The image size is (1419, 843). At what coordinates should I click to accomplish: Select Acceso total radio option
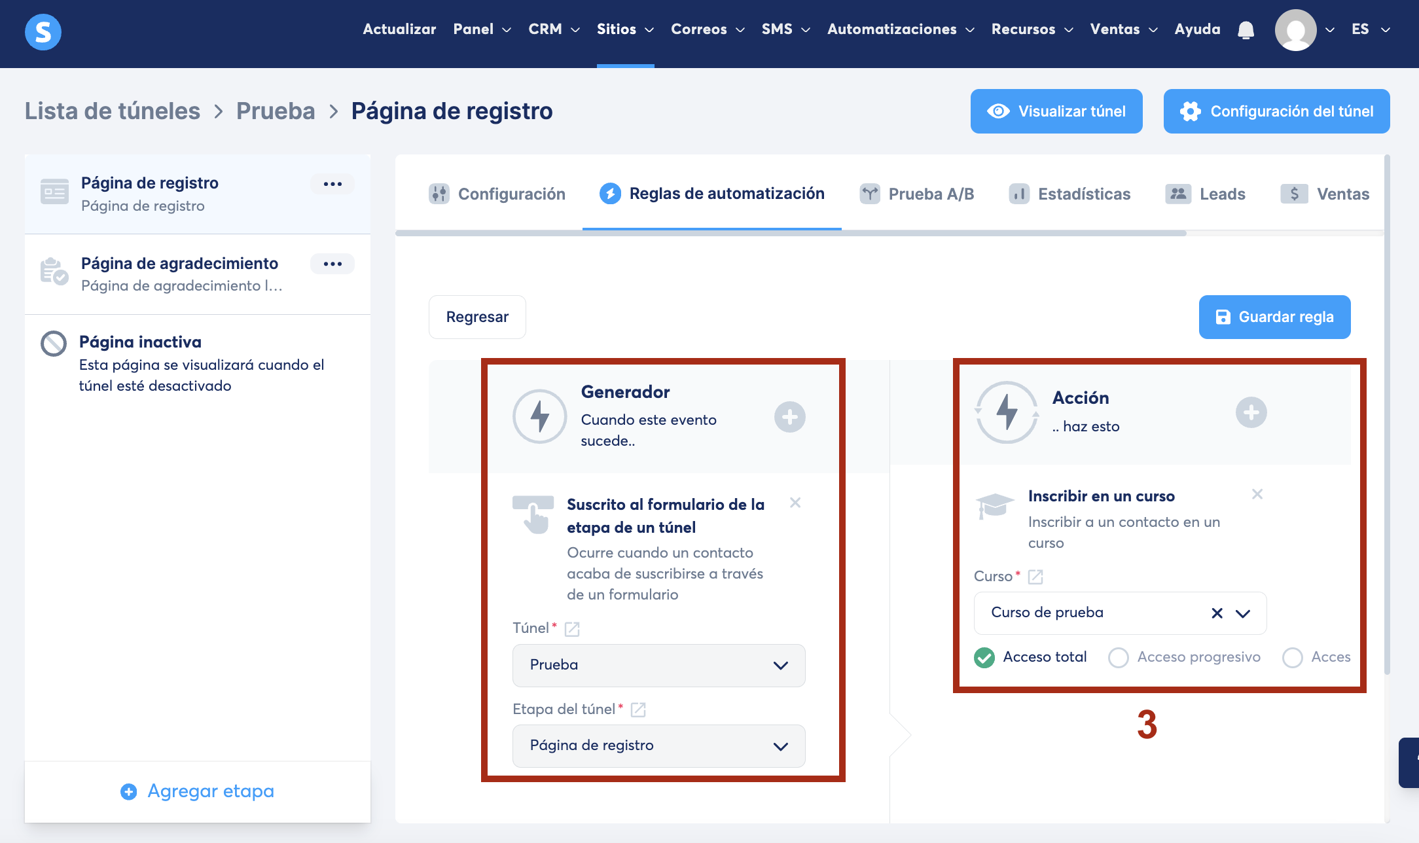(984, 657)
